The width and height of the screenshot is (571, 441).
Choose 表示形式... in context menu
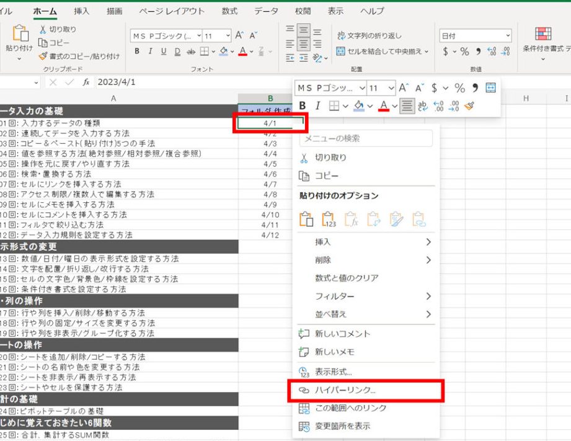(366, 372)
